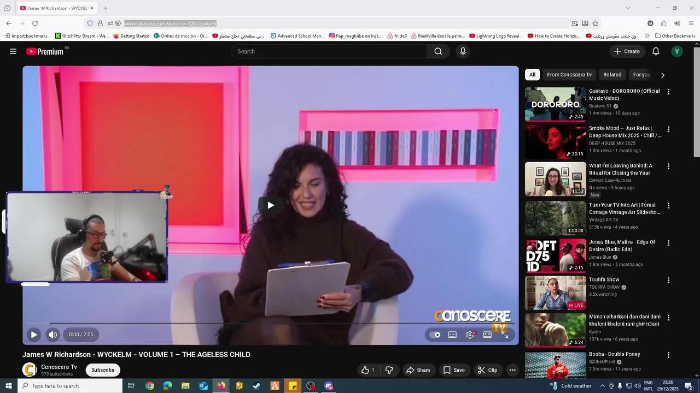The image size is (700, 393).
Task: Enter full screen mode
Action: click(x=505, y=335)
